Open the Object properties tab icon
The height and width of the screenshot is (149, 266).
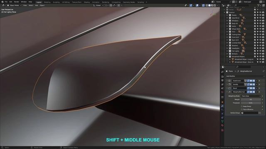[222, 102]
